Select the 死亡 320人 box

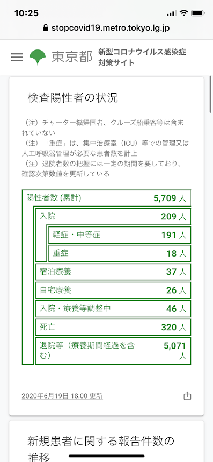pos(113,327)
